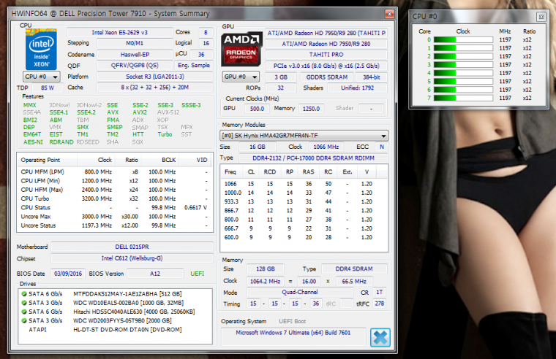Click the green status icon for MTFDDAK512MAY drive

24,294
